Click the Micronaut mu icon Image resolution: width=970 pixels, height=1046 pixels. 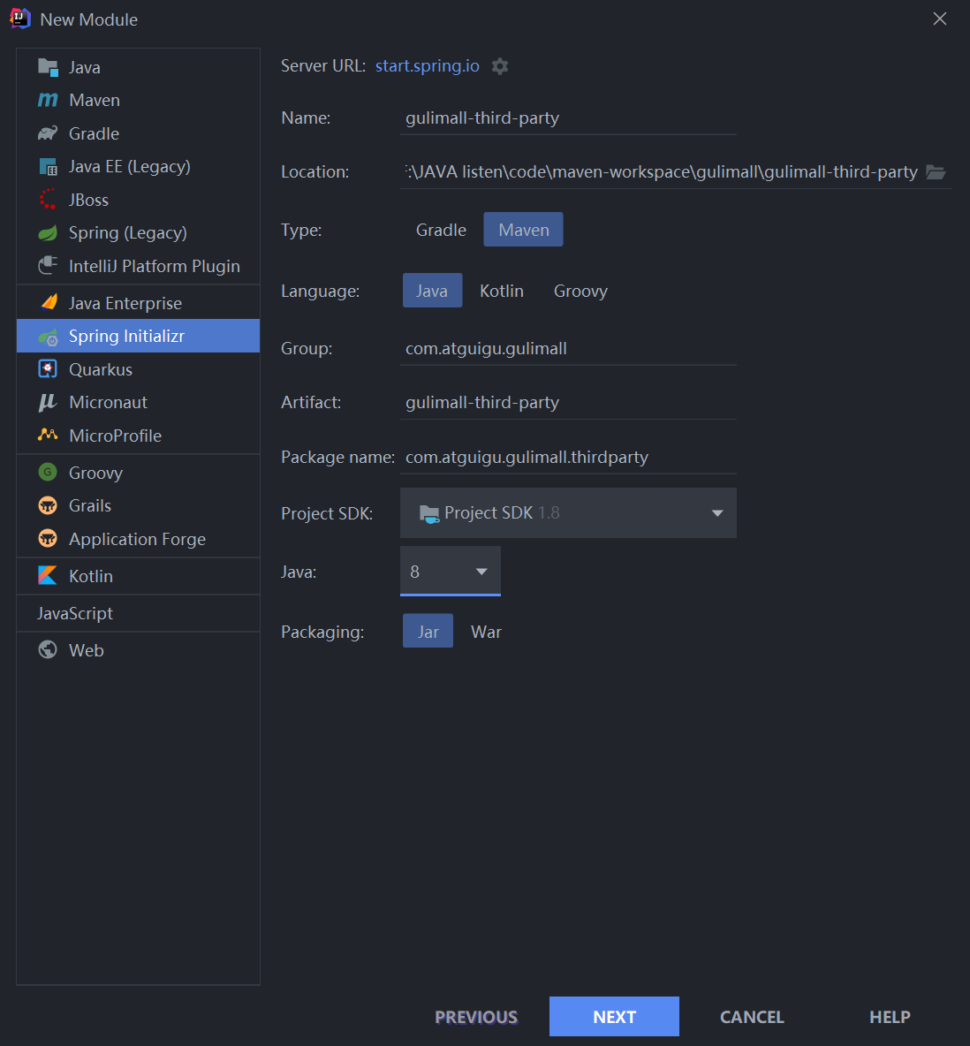[x=48, y=402]
